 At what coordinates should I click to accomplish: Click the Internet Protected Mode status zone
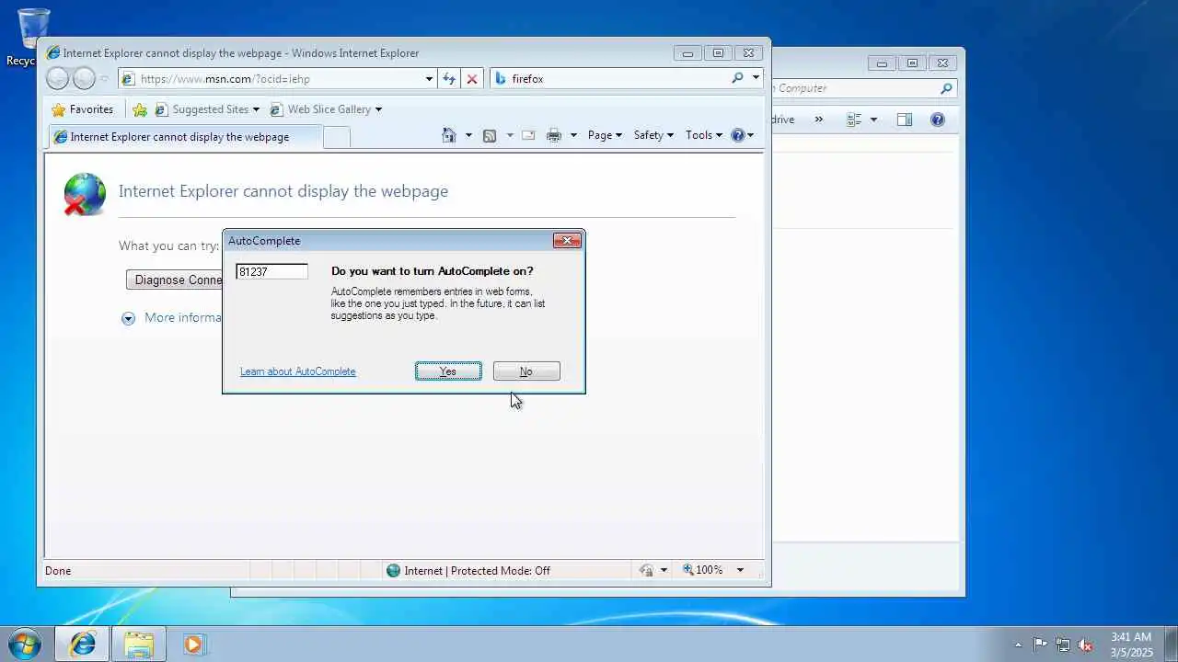[x=468, y=570]
